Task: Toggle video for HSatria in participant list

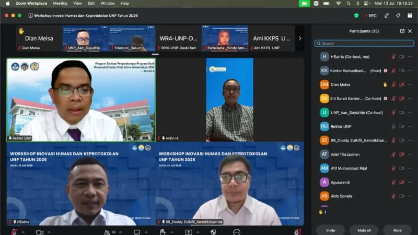Action: (x=402, y=57)
